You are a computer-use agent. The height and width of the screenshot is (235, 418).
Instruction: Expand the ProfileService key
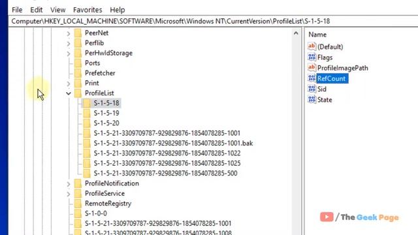(x=69, y=194)
